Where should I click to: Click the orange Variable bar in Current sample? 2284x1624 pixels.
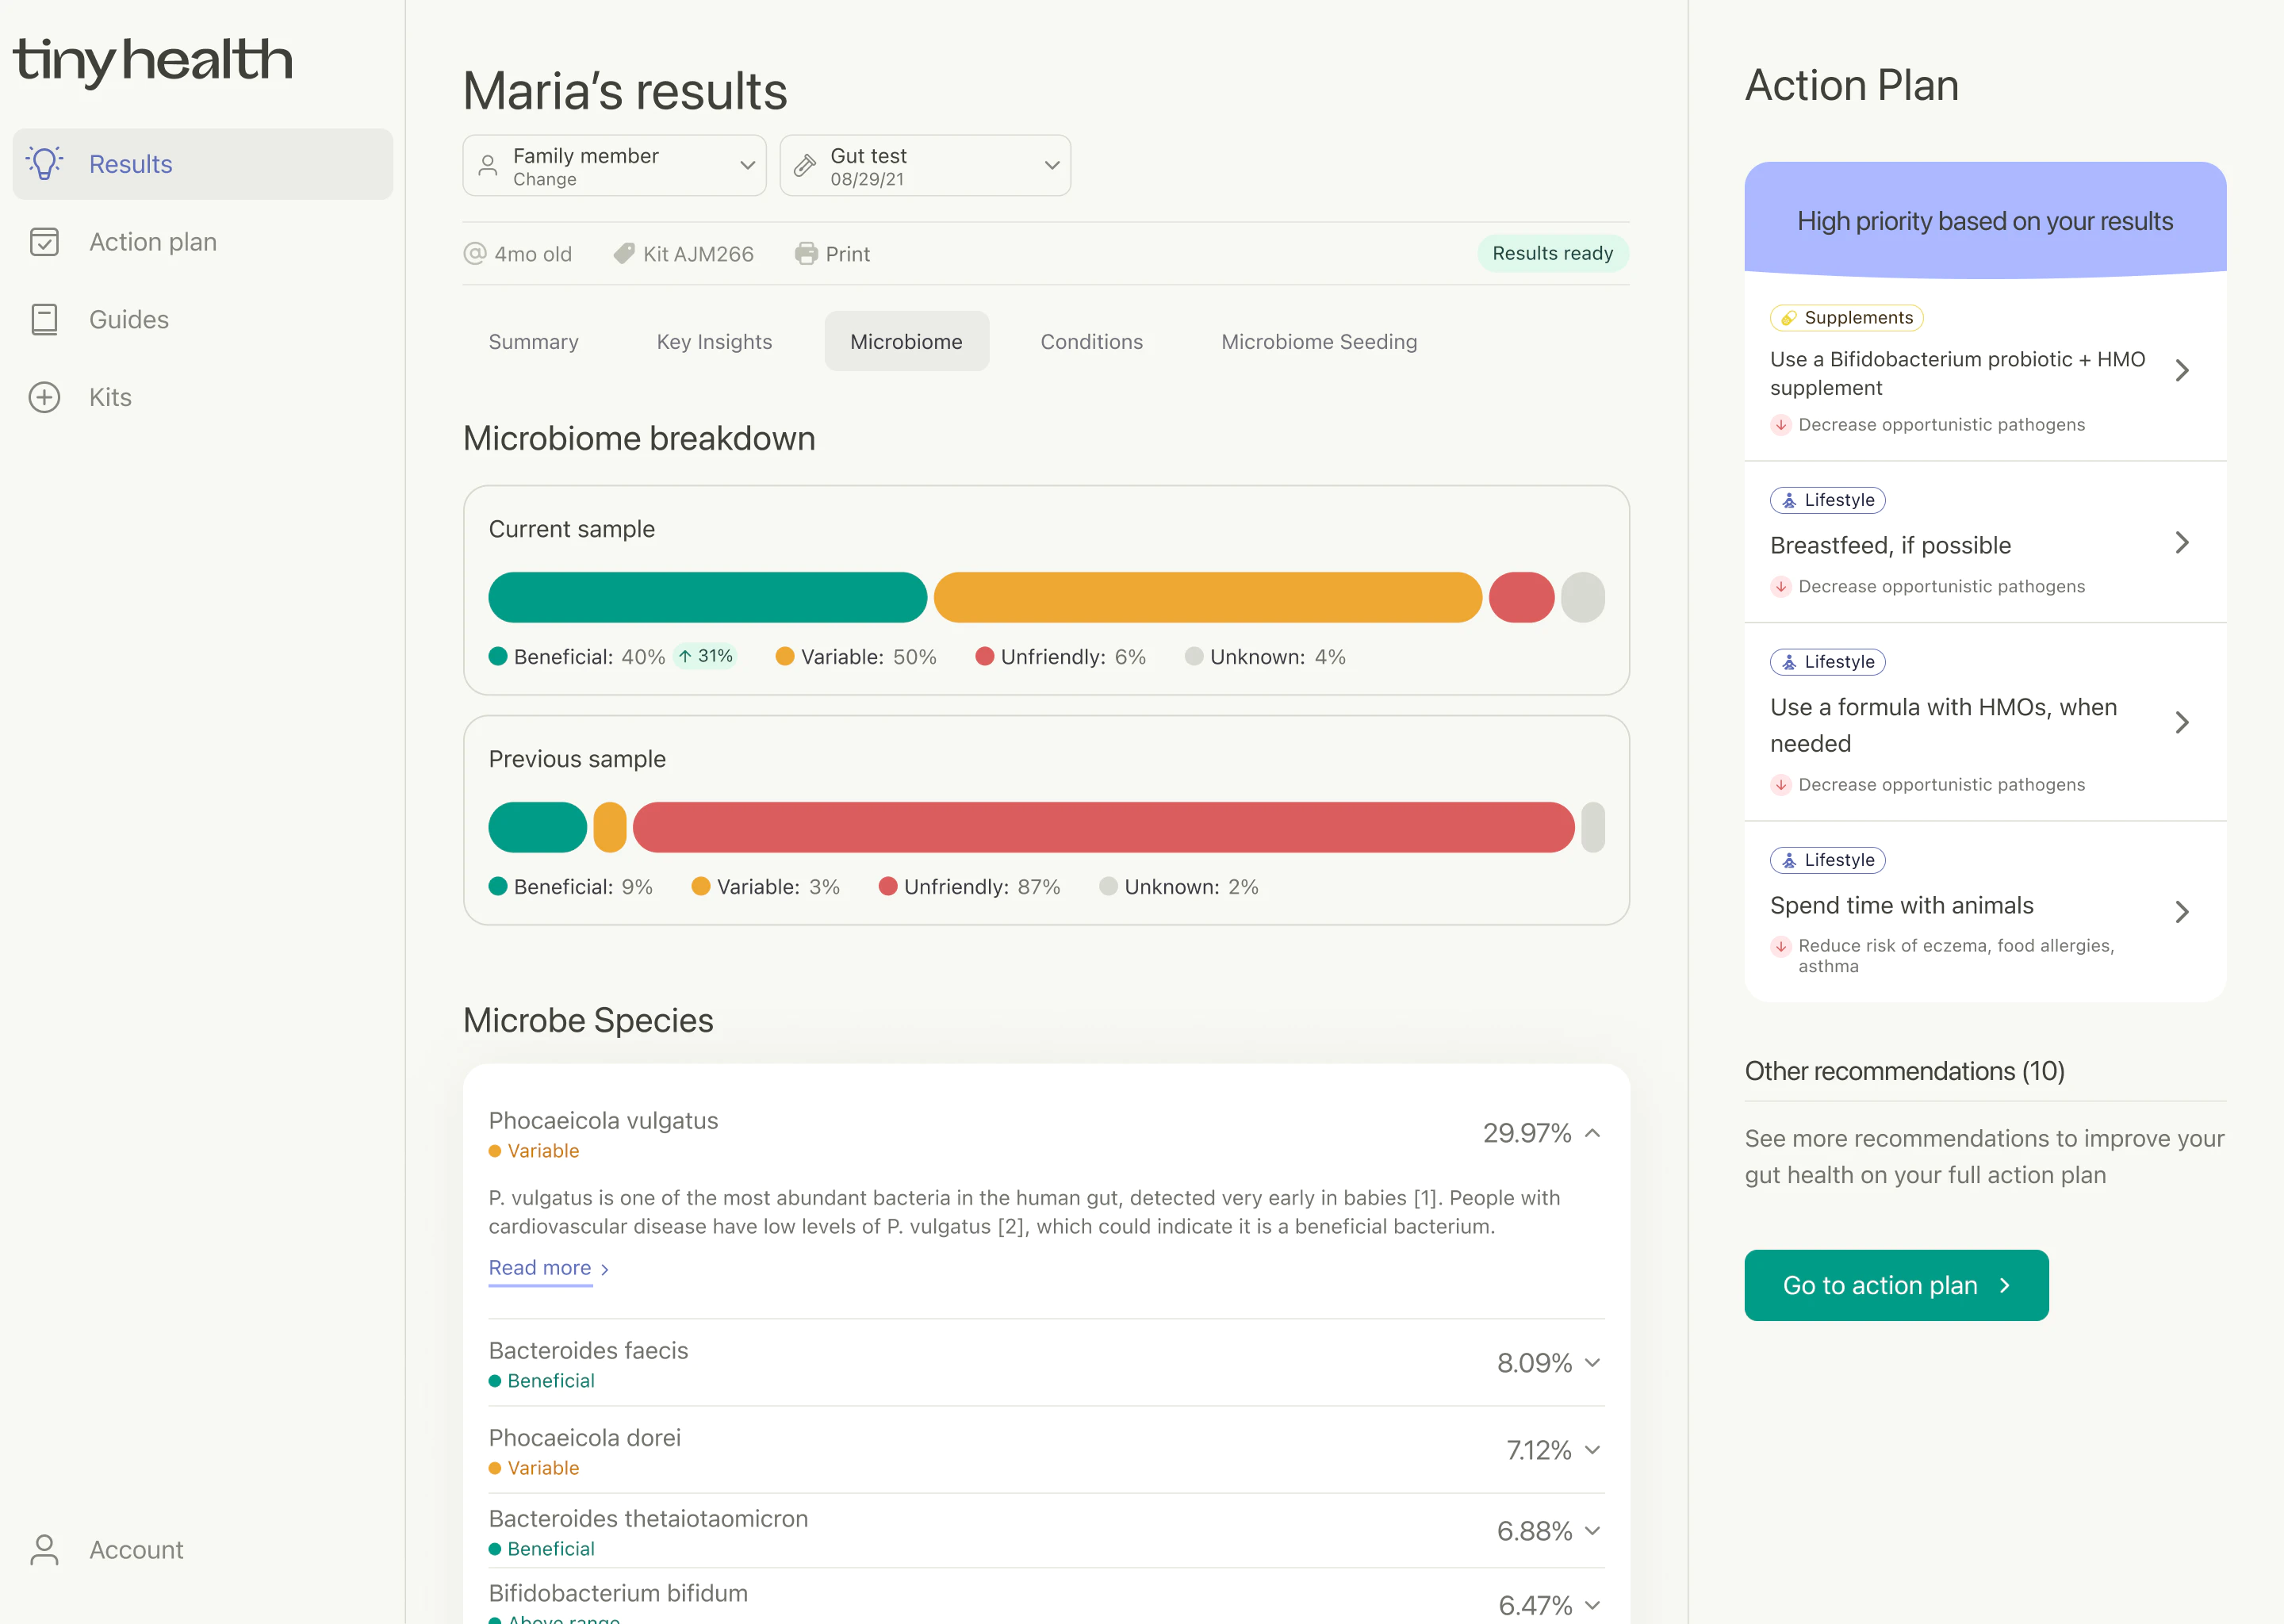click(x=1207, y=598)
